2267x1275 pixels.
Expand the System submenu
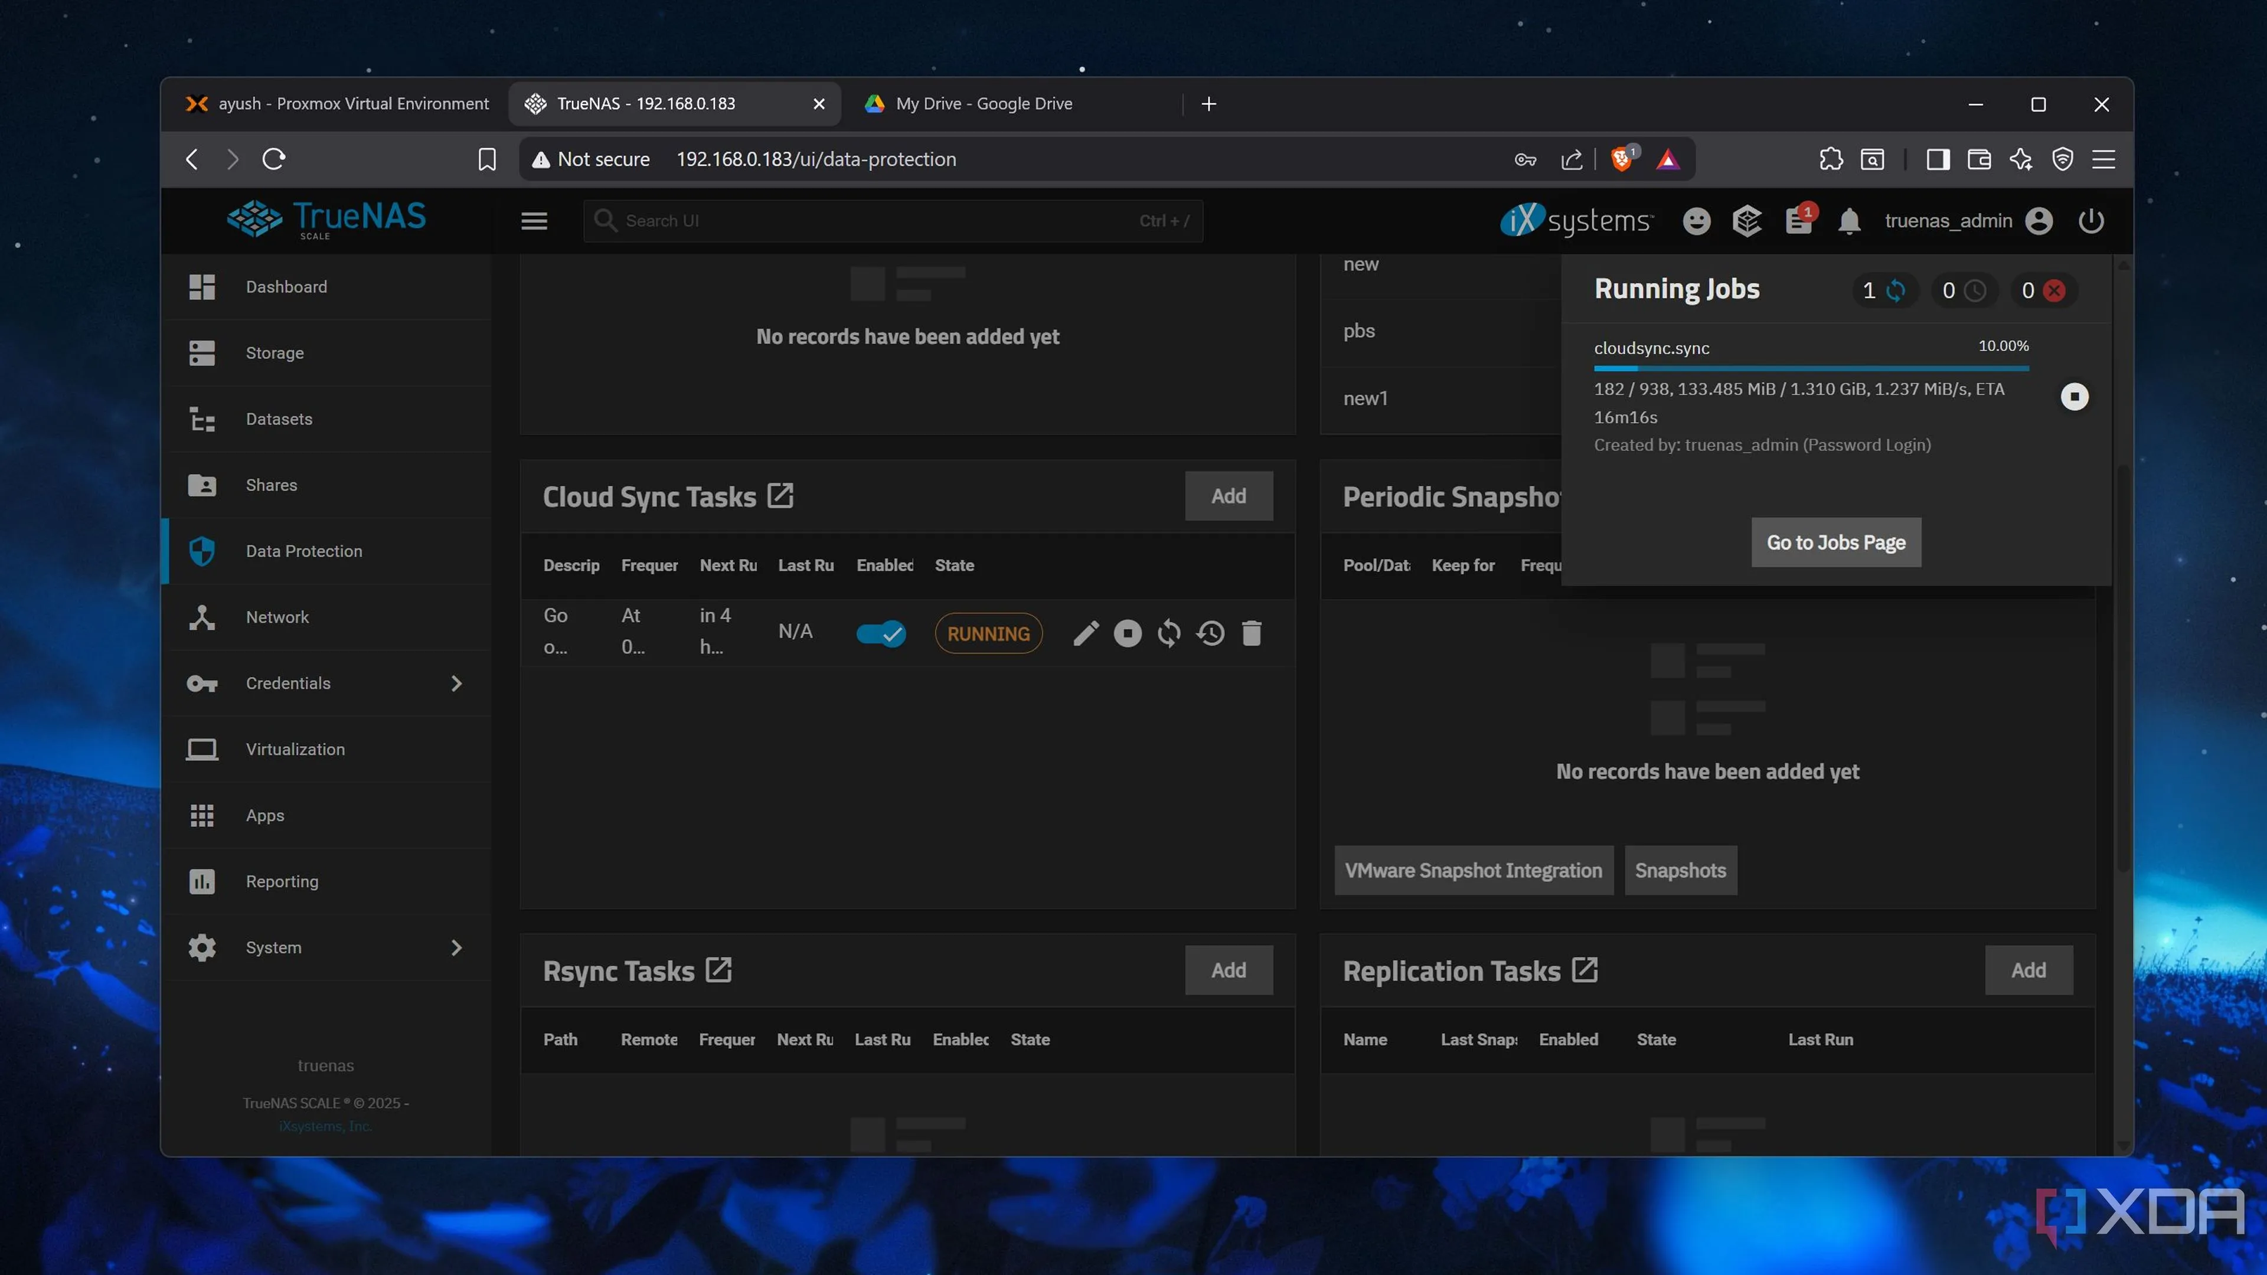(x=456, y=947)
